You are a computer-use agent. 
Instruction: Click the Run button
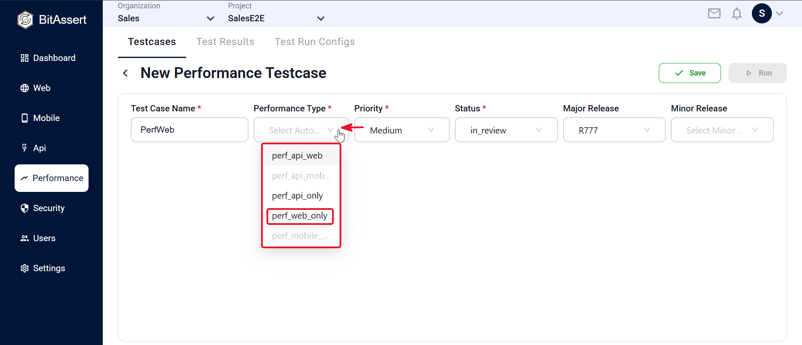758,73
